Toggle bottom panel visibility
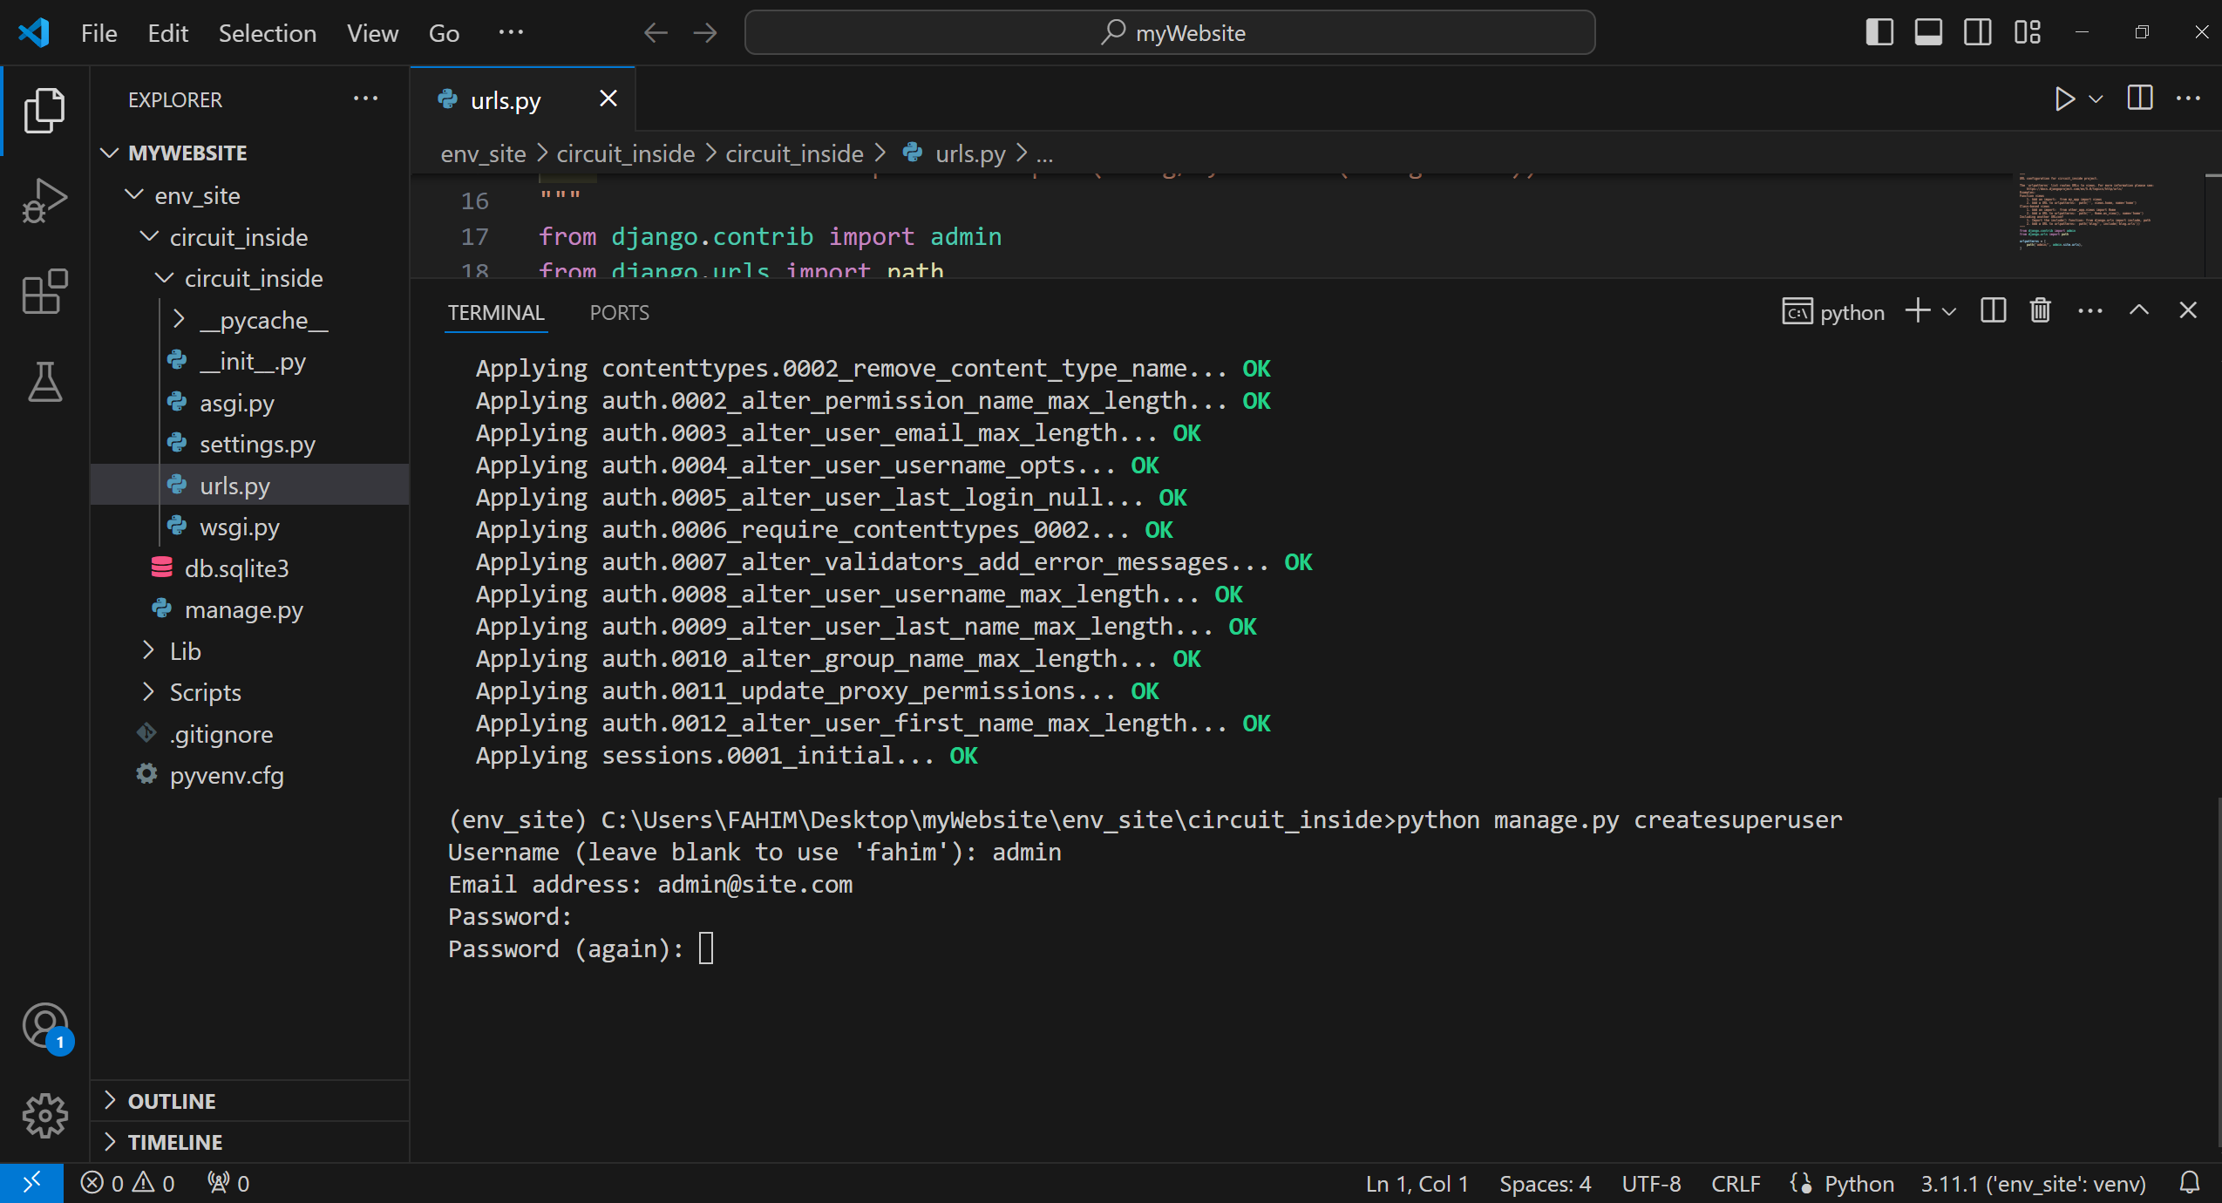The image size is (2222, 1203). [x=1928, y=32]
